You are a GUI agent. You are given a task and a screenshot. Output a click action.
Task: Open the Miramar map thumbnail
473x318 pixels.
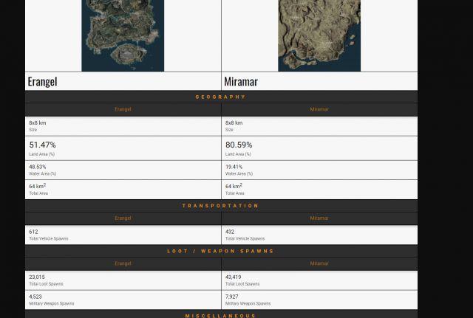point(319,35)
